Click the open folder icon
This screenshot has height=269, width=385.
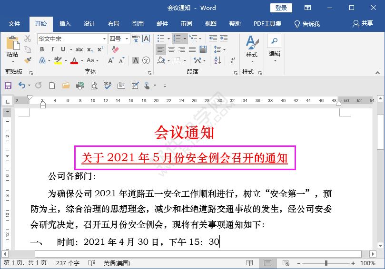click(66, 86)
